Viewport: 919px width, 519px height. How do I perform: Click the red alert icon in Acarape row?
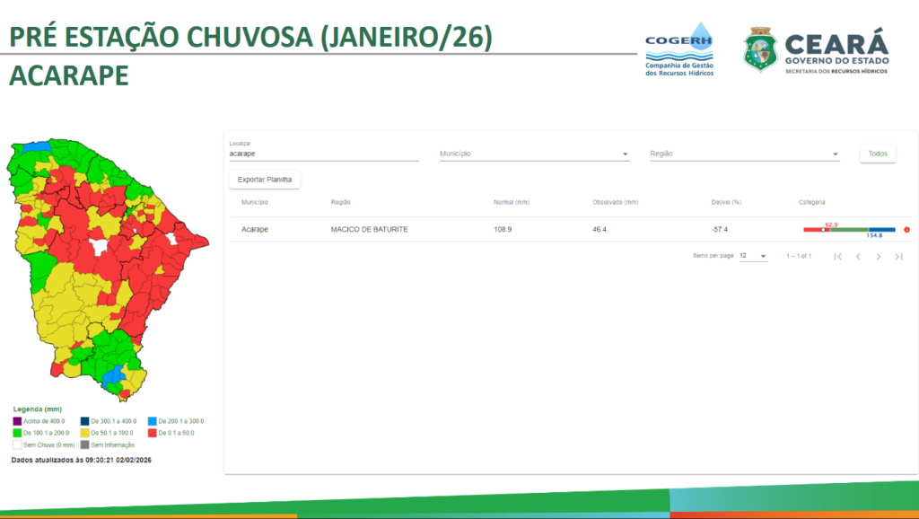[x=906, y=230]
